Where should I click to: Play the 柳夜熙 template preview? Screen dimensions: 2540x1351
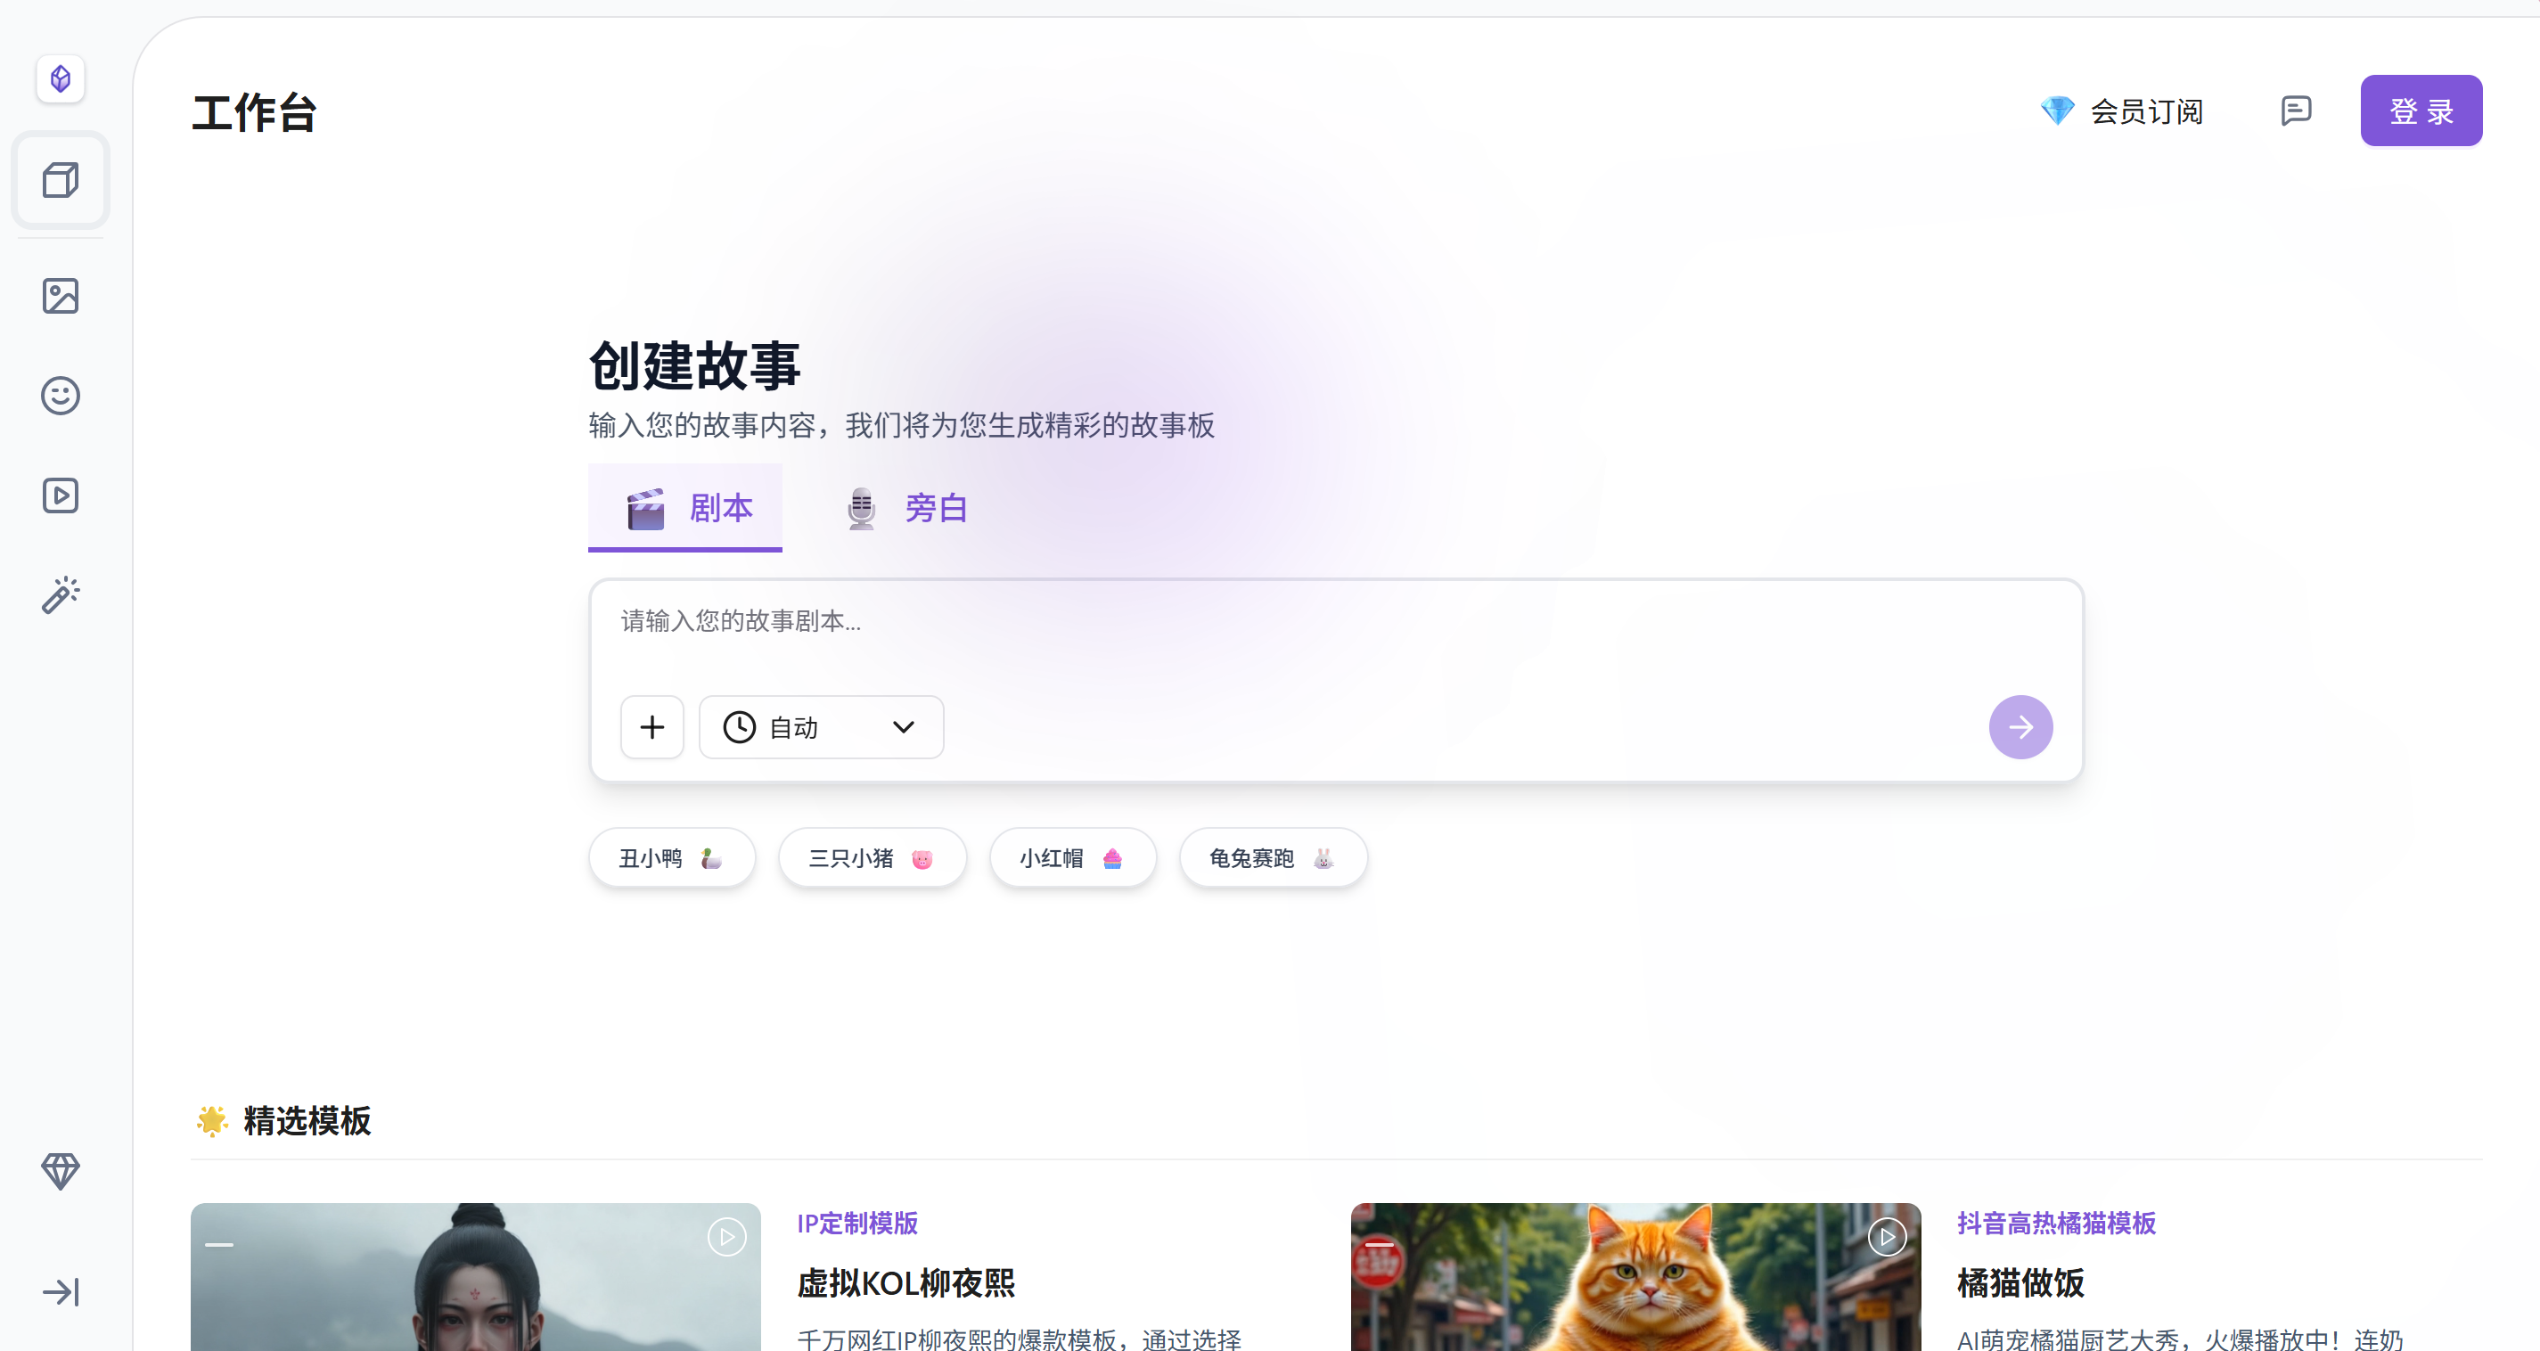pyautogui.click(x=726, y=1237)
